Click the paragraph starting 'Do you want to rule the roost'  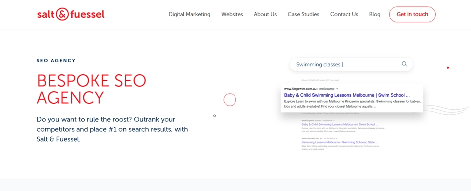(112, 130)
